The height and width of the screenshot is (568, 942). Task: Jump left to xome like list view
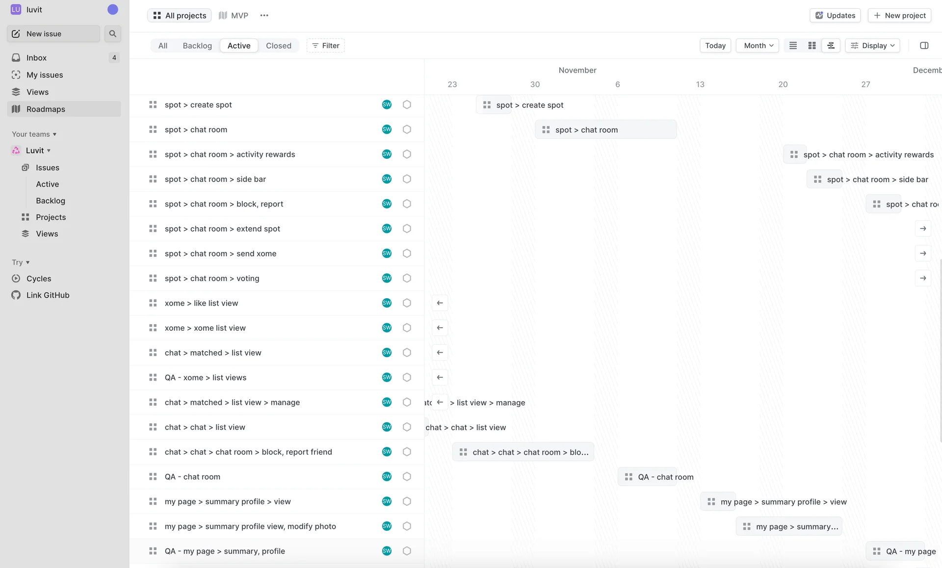(x=440, y=303)
